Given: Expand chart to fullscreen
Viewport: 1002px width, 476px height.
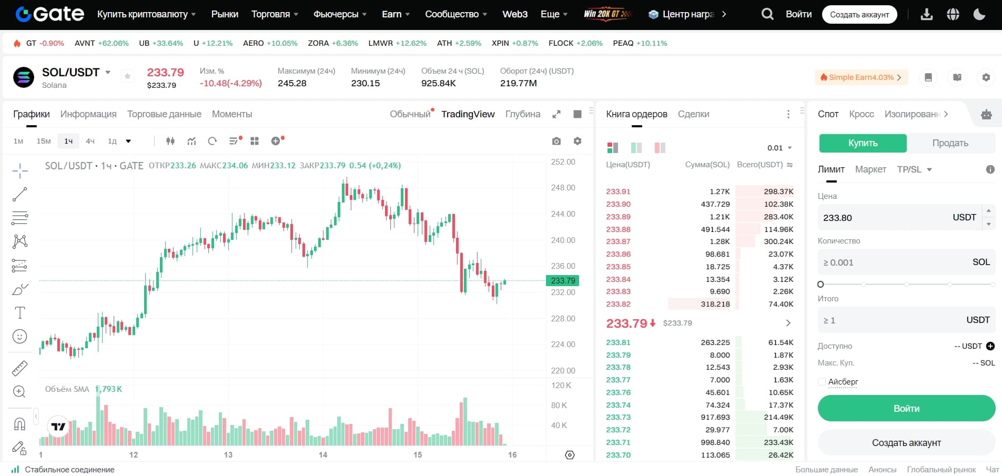Looking at the screenshot, I should 556,114.
